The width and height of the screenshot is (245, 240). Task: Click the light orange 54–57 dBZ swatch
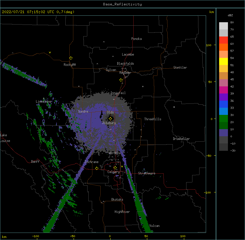(223, 54)
